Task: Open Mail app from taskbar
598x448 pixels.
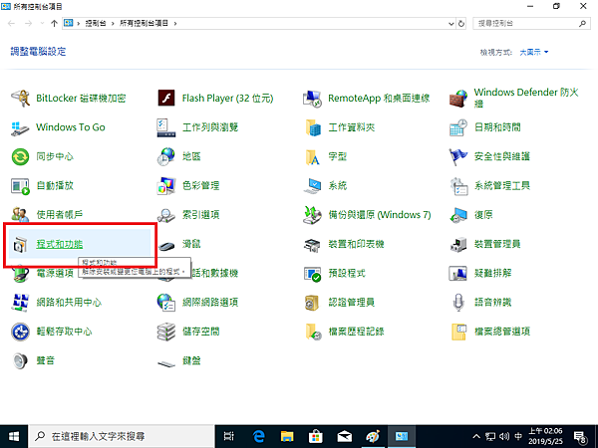Action: (x=345, y=436)
